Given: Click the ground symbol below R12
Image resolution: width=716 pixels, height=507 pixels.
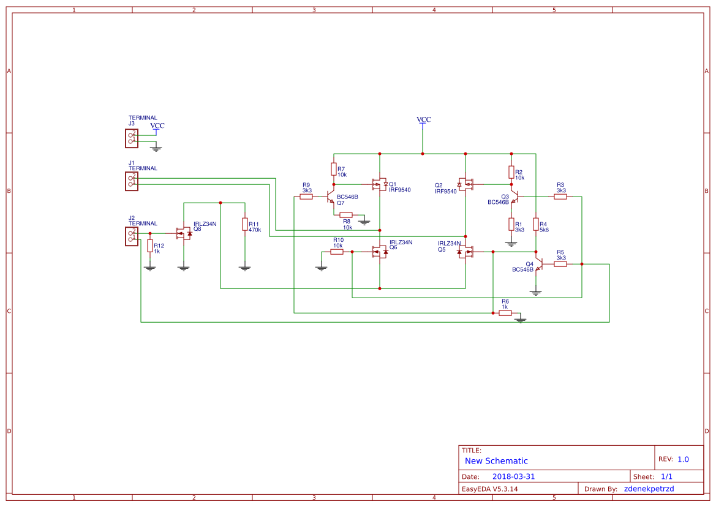Looking at the screenshot, I should pos(150,268).
